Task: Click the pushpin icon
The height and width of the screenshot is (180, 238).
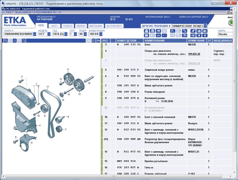Action: click(x=193, y=31)
